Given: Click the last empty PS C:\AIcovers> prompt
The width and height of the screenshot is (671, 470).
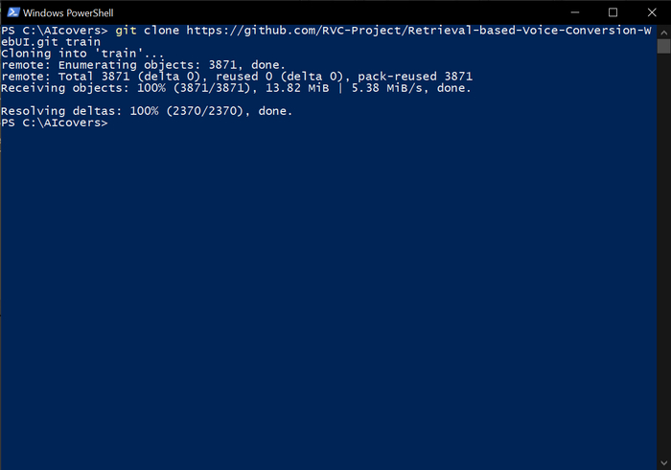Looking at the screenshot, I should point(54,123).
